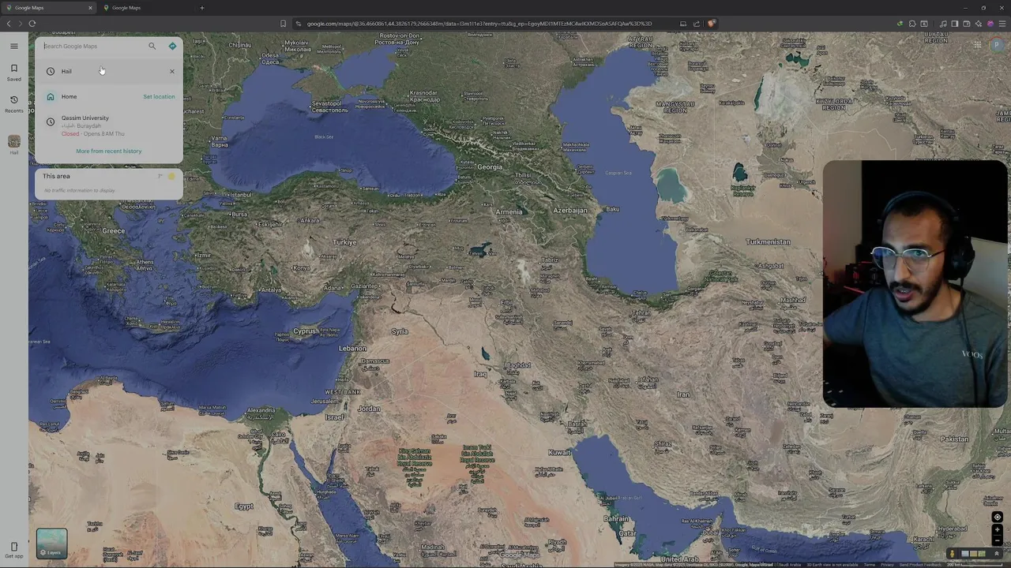Click the Set location link
Viewport: 1011px width, 568px height.
[159, 96]
